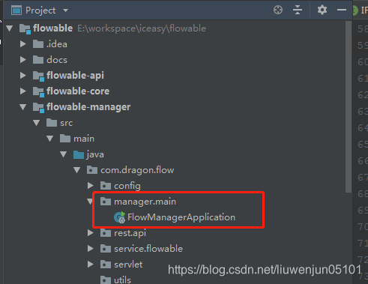Click the Project view window icon

tap(16, 10)
